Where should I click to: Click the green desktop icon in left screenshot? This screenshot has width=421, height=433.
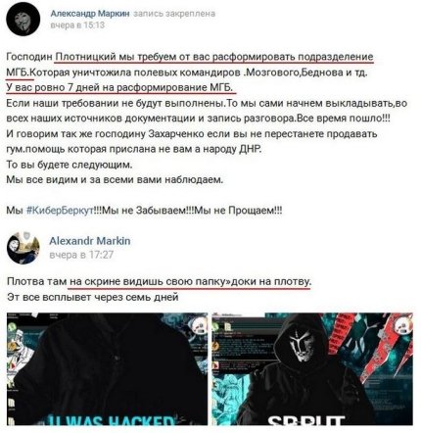tap(12, 326)
